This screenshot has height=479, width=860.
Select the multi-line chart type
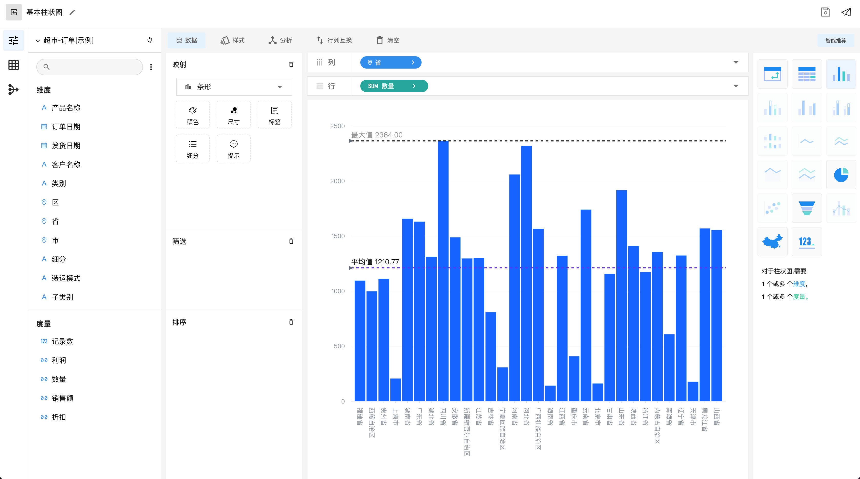coord(841,141)
